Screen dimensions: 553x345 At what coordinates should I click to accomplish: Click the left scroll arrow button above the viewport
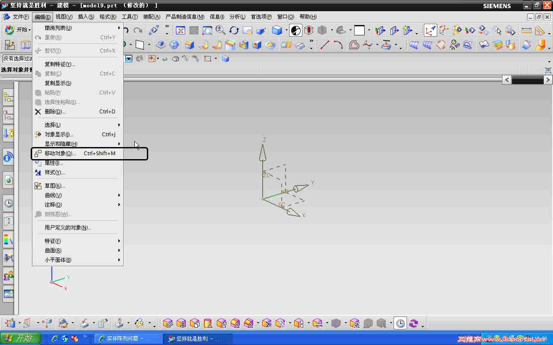pos(507,80)
